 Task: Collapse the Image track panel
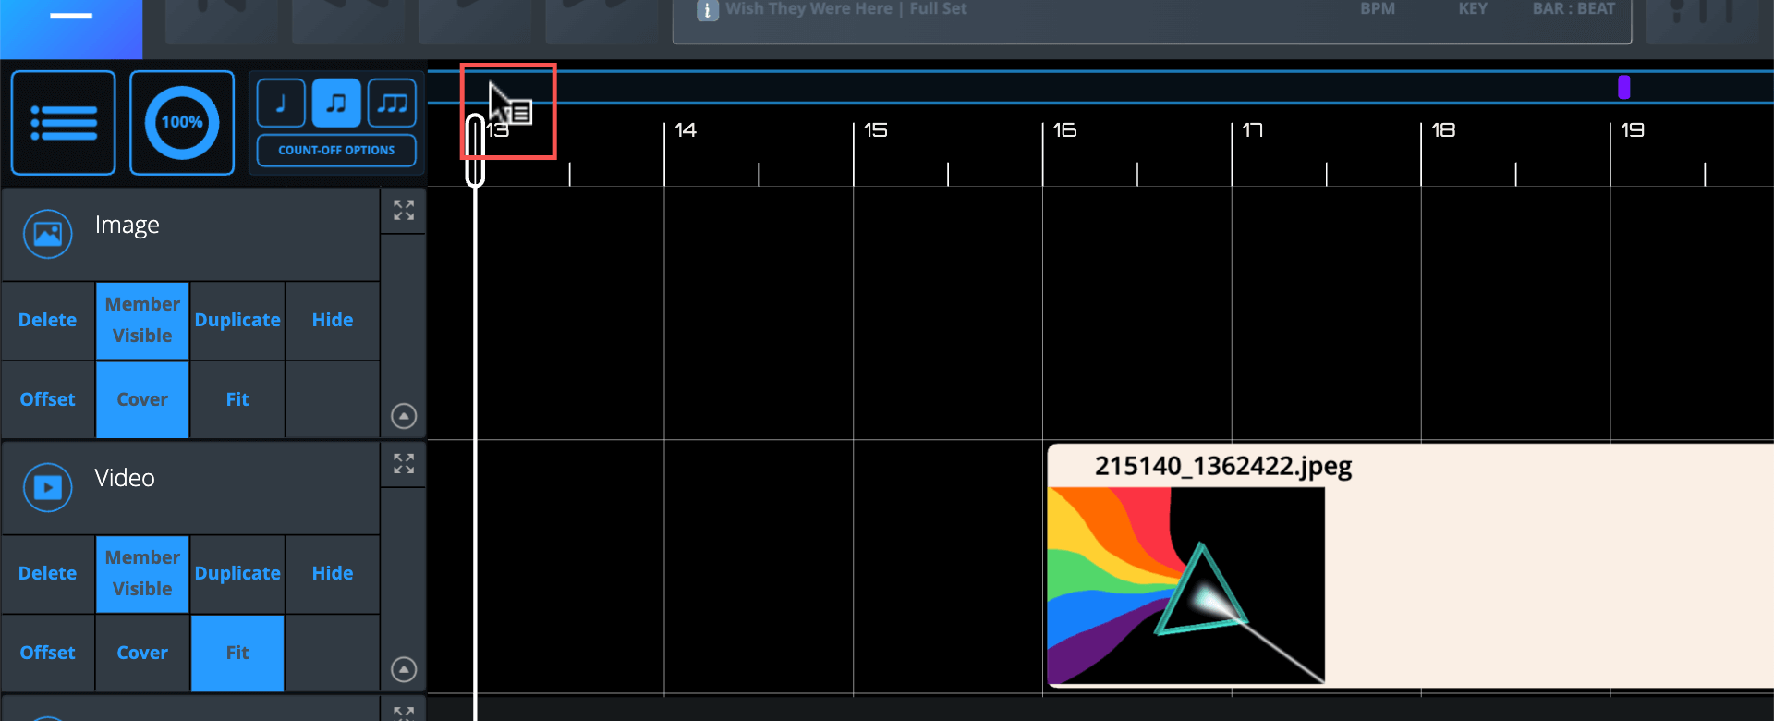click(x=404, y=416)
